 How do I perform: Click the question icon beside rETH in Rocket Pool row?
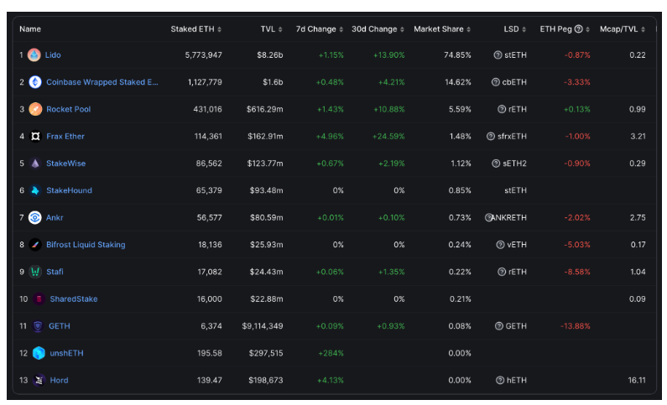[x=502, y=109]
